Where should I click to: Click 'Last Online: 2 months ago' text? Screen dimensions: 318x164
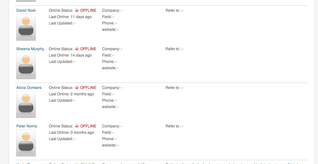coord(71,94)
